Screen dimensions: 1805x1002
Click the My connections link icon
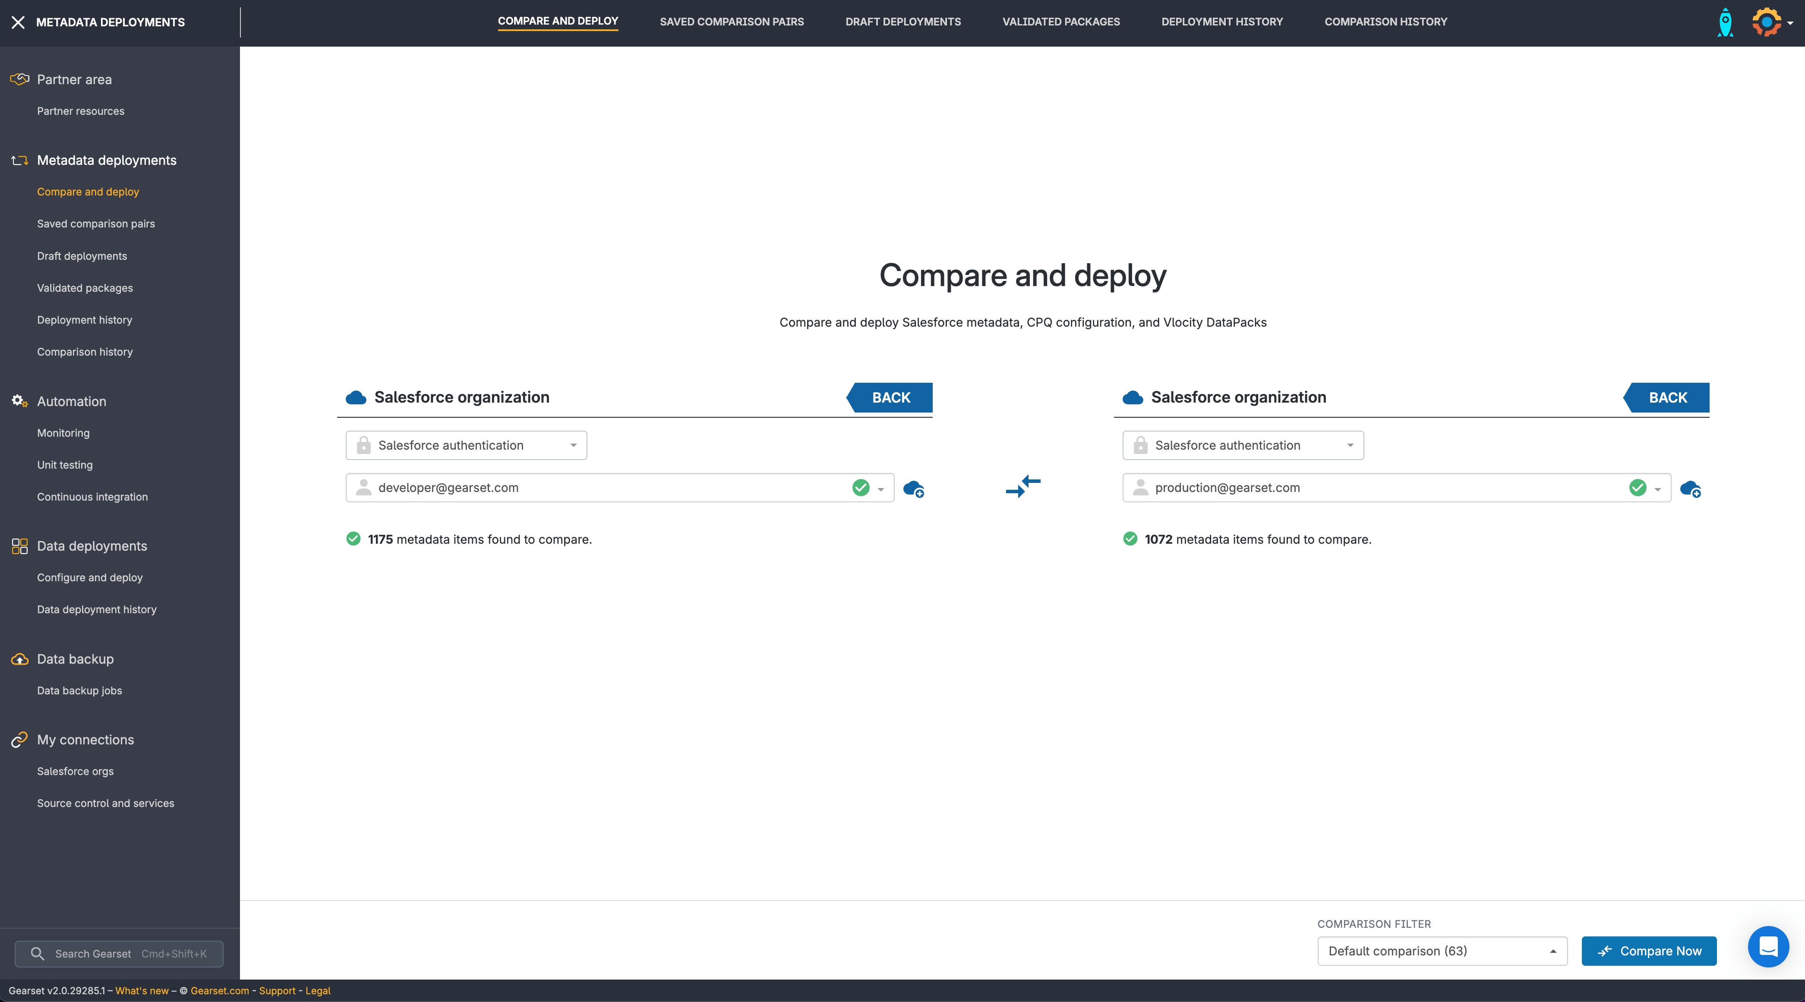(x=19, y=740)
